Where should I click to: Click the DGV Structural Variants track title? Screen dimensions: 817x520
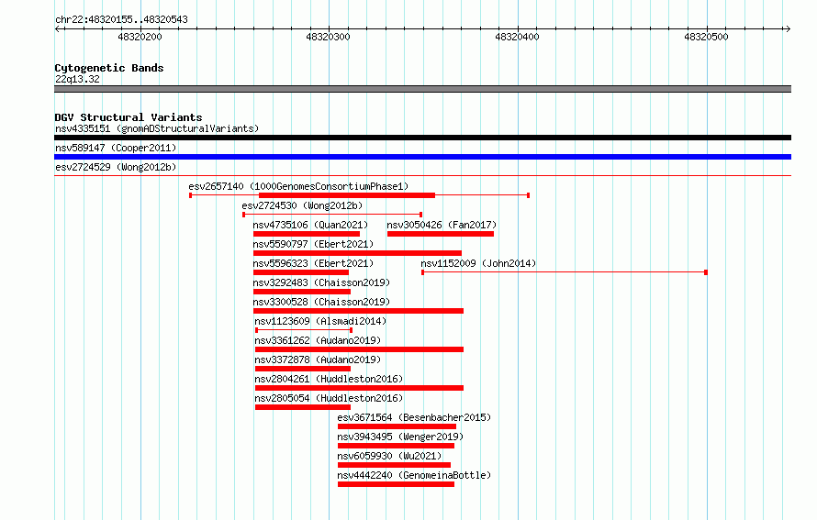point(129,117)
